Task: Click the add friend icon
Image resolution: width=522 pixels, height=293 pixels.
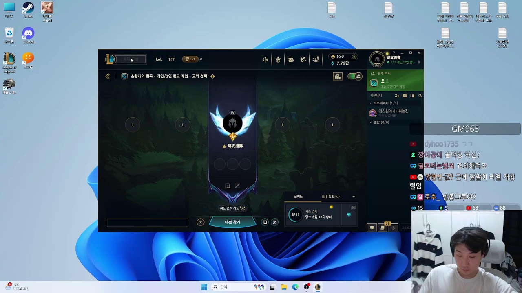Action: click(397, 96)
